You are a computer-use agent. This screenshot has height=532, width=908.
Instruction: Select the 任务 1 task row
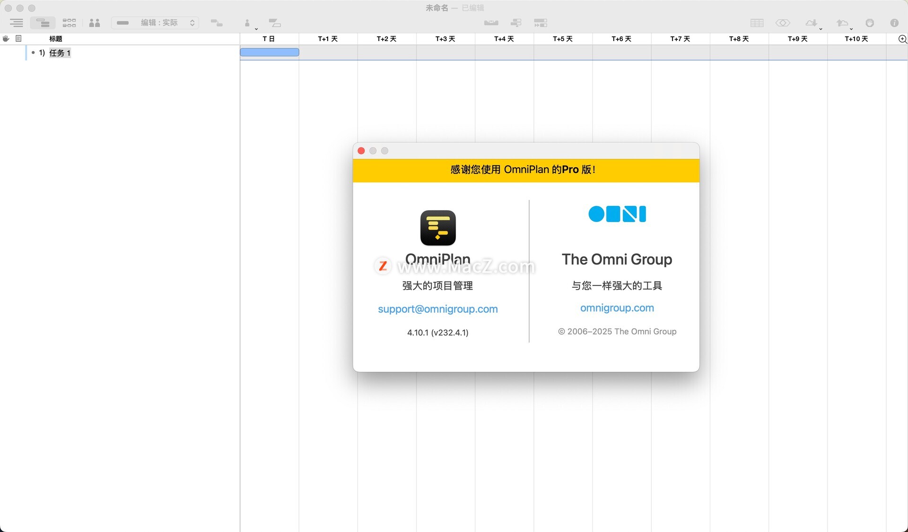pos(60,53)
